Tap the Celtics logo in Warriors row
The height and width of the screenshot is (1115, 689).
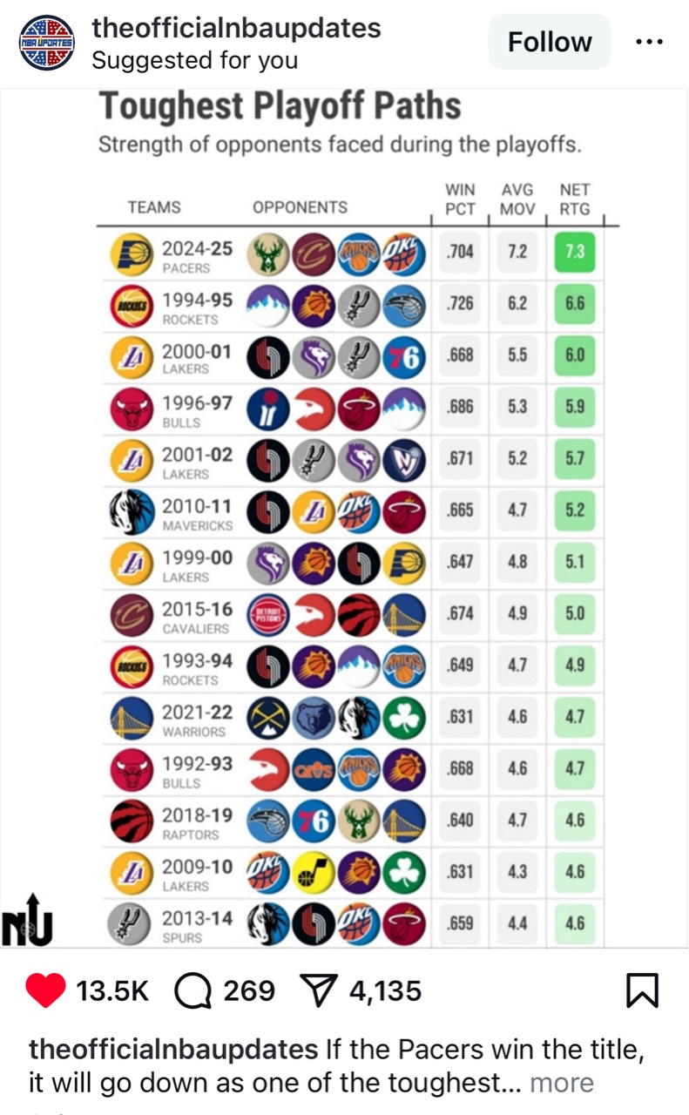pos(403,717)
